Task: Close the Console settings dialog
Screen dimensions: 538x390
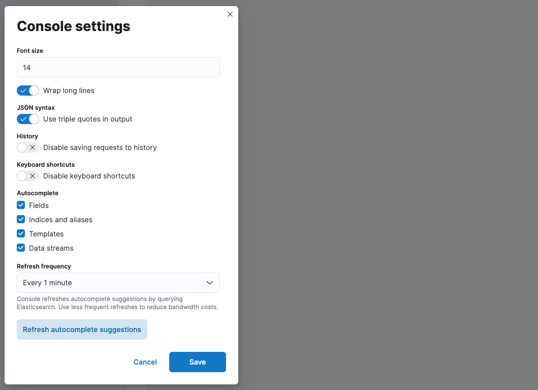Action: click(230, 14)
